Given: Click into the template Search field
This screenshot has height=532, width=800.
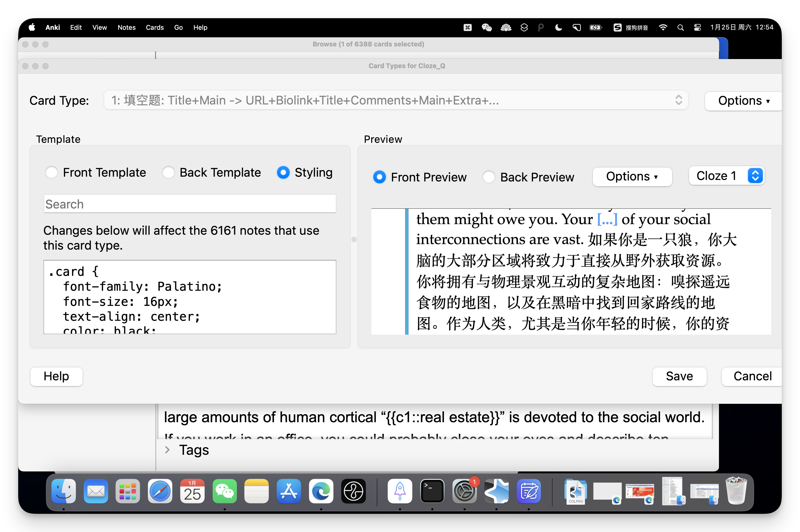Looking at the screenshot, I should [x=190, y=204].
